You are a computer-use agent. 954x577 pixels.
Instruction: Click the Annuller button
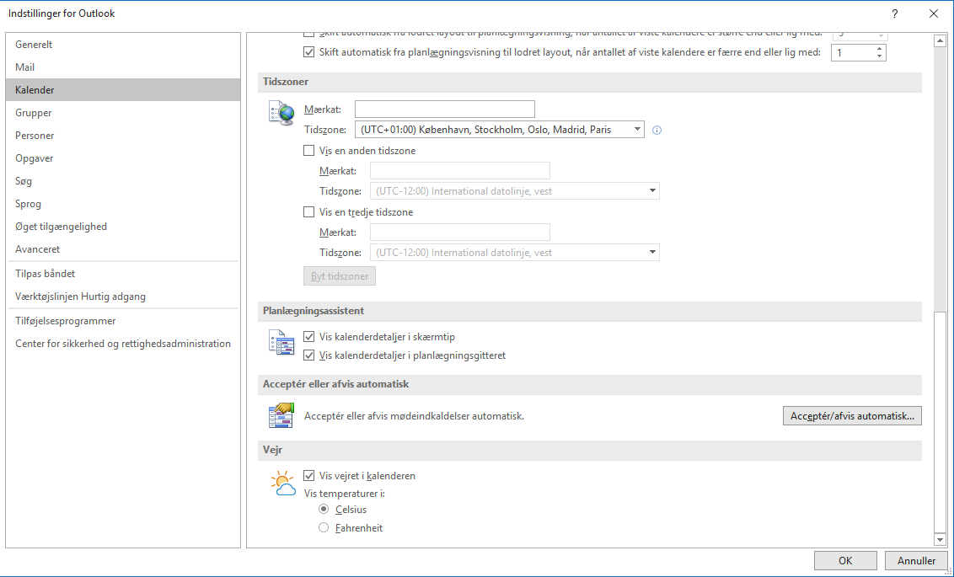(x=916, y=561)
